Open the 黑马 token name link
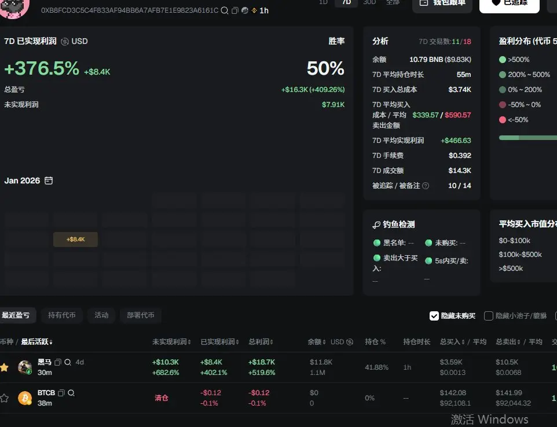This screenshot has width=557, height=427. pos(45,362)
